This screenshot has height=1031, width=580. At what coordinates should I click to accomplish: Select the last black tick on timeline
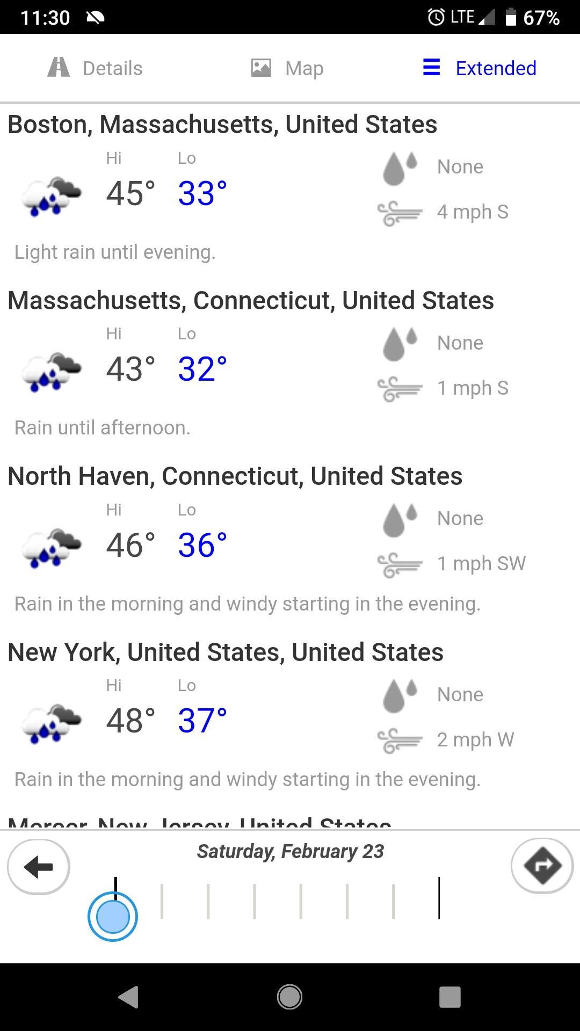coord(439,898)
